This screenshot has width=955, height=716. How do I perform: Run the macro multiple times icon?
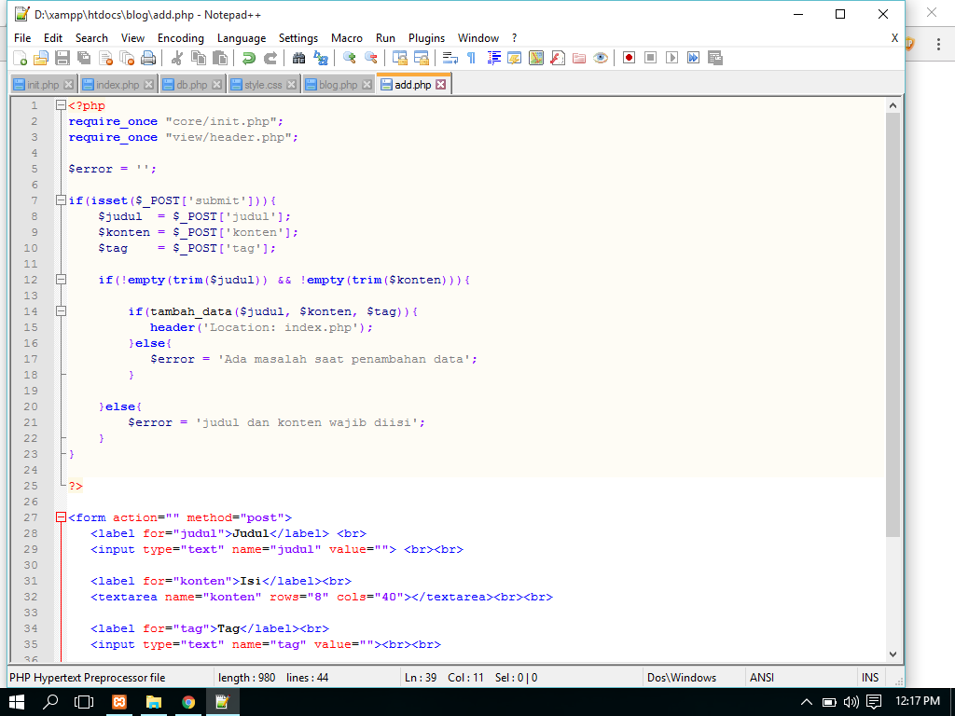click(x=693, y=58)
